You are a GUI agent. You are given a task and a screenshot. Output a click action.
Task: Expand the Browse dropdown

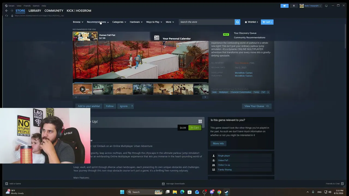click(x=78, y=22)
